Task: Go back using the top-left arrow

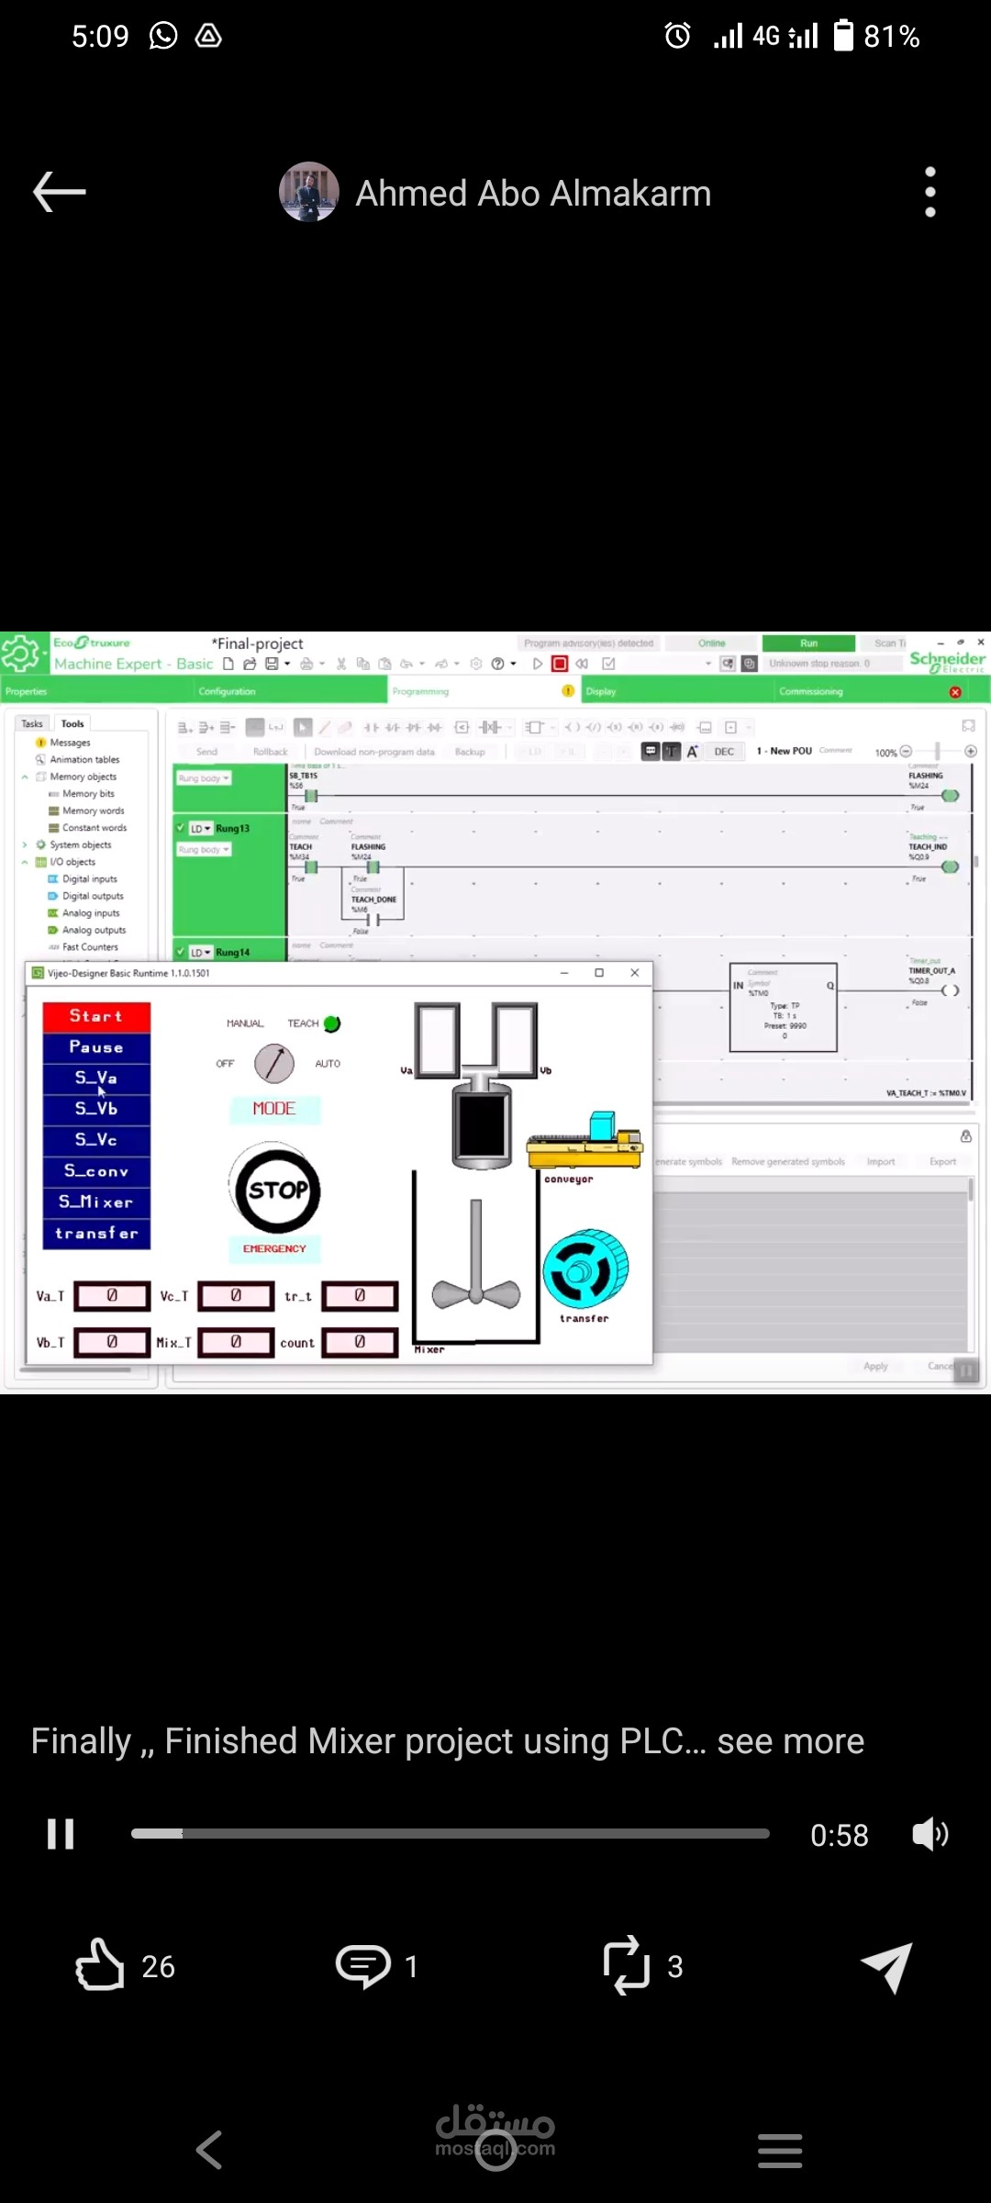Action: (60, 193)
